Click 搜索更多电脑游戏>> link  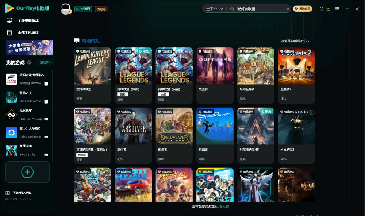[x=295, y=41]
